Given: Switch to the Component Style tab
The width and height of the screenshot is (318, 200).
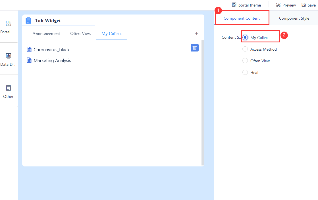Looking at the screenshot, I should coord(294,18).
